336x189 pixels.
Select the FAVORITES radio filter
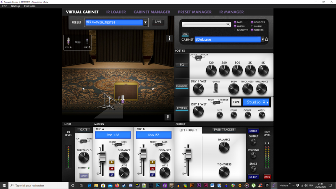click(x=235, y=30)
